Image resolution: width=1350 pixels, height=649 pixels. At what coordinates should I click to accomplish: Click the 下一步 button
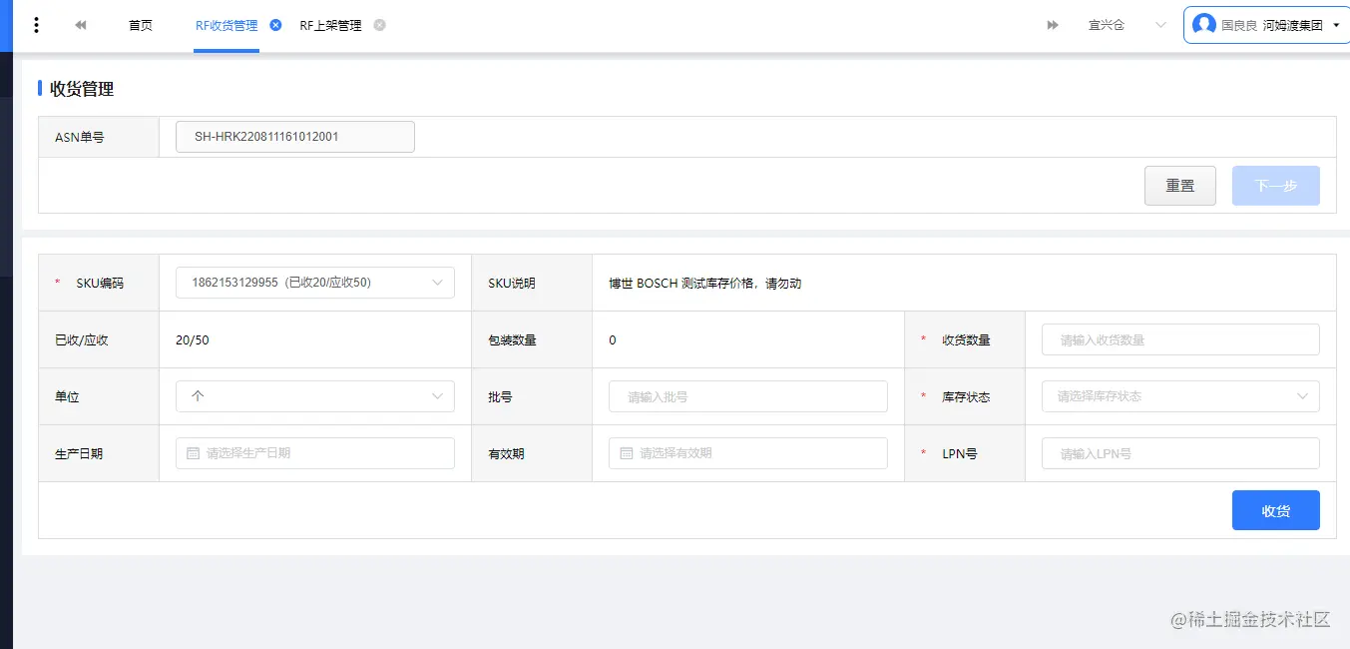(1276, 186)
